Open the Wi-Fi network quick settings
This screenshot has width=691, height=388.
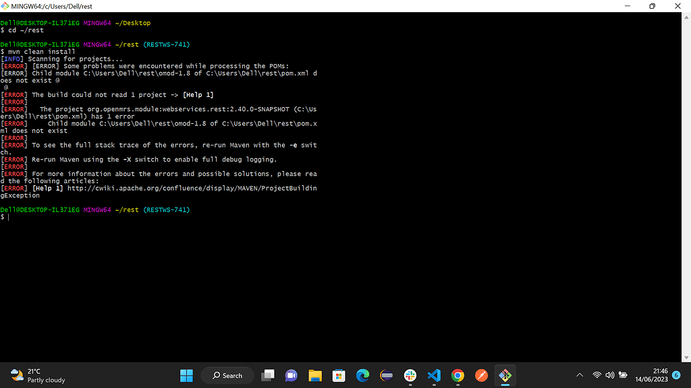point(597,375)
